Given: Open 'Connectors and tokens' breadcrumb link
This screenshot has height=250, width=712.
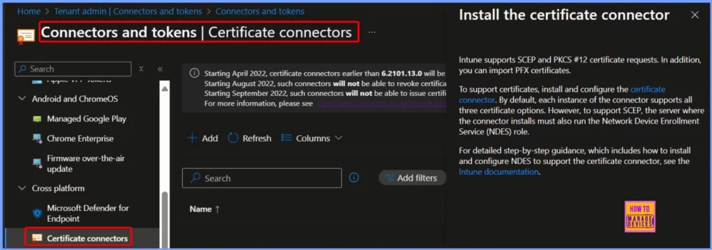Looking at the screenshot, I should point(260,11).
